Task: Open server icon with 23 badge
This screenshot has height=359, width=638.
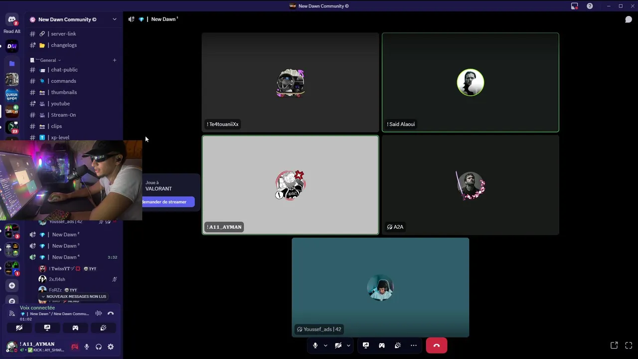Action: pyautogui.click(x=12, y=127)
